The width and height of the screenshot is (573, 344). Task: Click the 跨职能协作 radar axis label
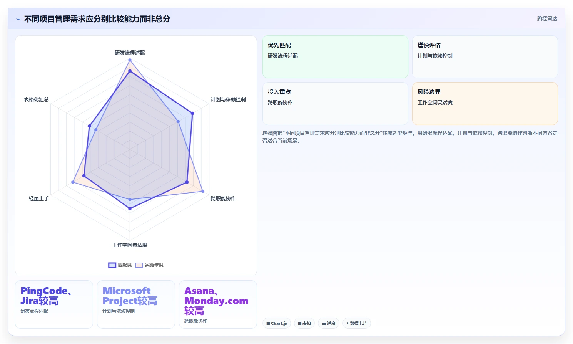(x=223, y=198)
